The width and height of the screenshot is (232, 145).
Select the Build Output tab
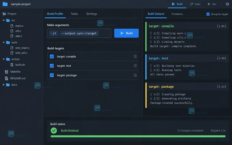156,14
